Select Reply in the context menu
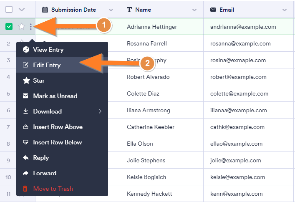 (x=41, y=158)
